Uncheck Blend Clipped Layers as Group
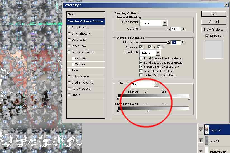Viewport: 230px width, 153px height. [141, 63]
